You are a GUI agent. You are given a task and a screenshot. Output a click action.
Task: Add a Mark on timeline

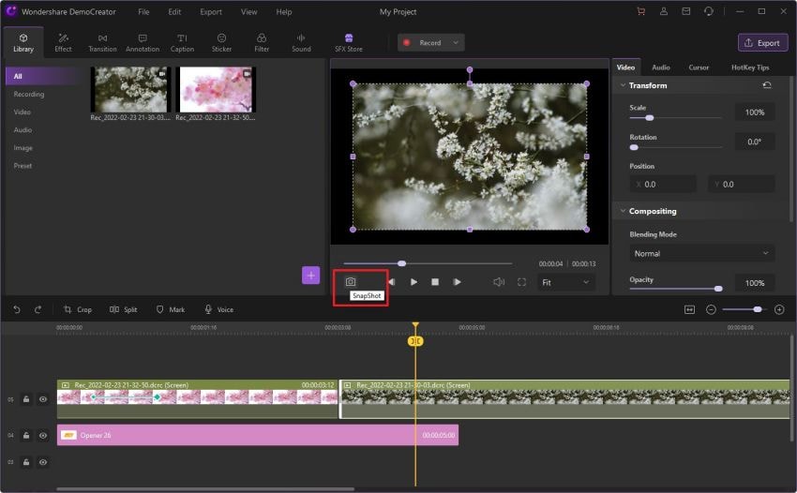[x=171, y=309]
